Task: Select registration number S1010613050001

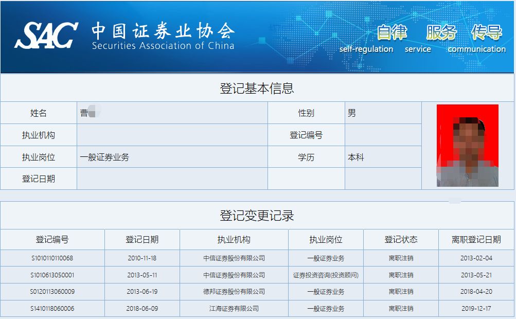Action: tap(52, 275)
